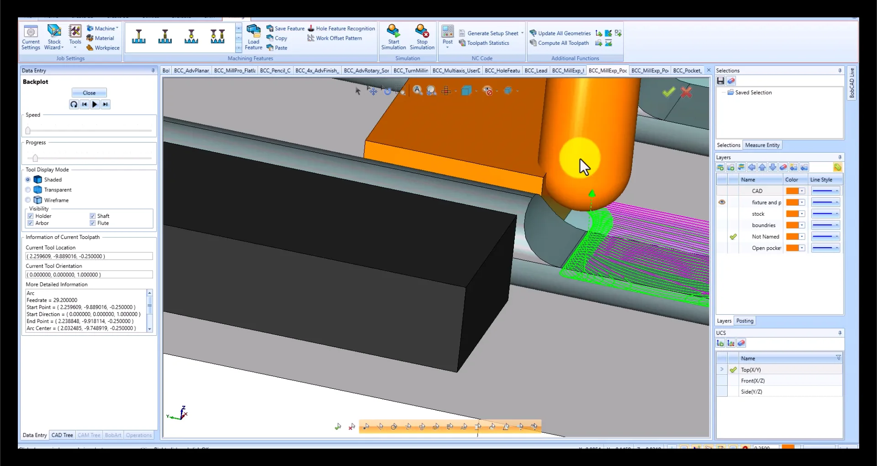The image size is (877, 466).
Task: Uncheck the Holder visibility checkbox
Action: point(31,216)
